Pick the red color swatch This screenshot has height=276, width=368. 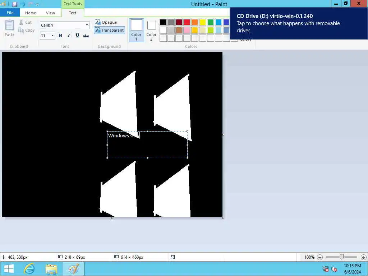click(187, 22)
